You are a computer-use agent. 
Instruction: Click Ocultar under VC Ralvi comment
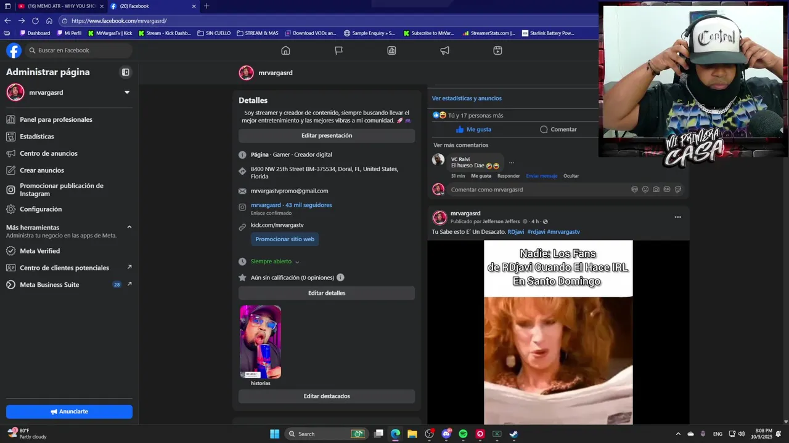click(571, 176)
